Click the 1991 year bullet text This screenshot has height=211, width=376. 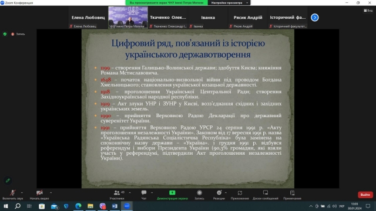pos(105,128)
